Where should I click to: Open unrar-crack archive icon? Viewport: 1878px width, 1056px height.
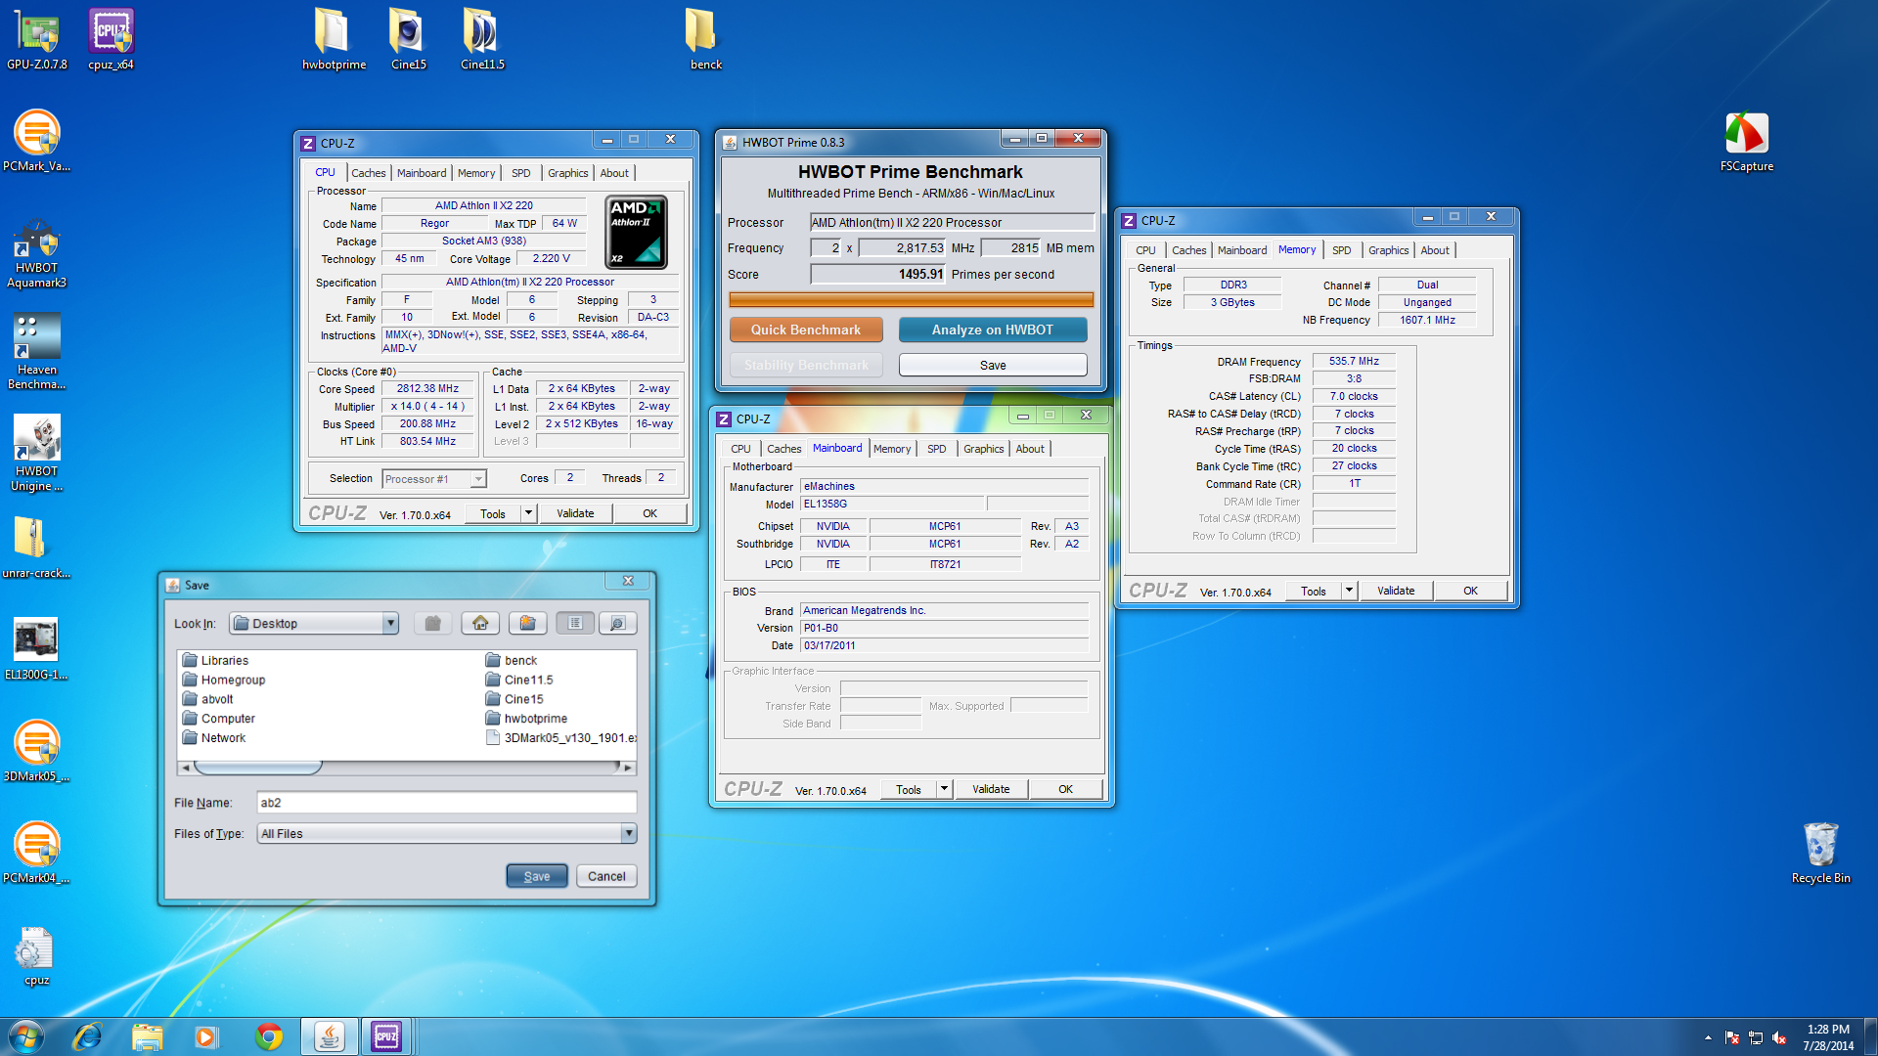[37, 548]
